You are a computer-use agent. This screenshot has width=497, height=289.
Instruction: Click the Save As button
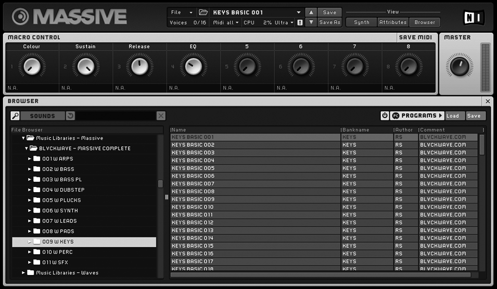coord(329,22)
